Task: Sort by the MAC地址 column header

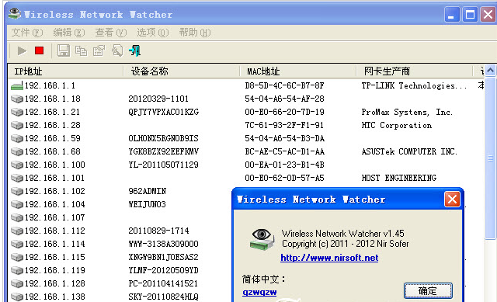Action: click(298, 71)
